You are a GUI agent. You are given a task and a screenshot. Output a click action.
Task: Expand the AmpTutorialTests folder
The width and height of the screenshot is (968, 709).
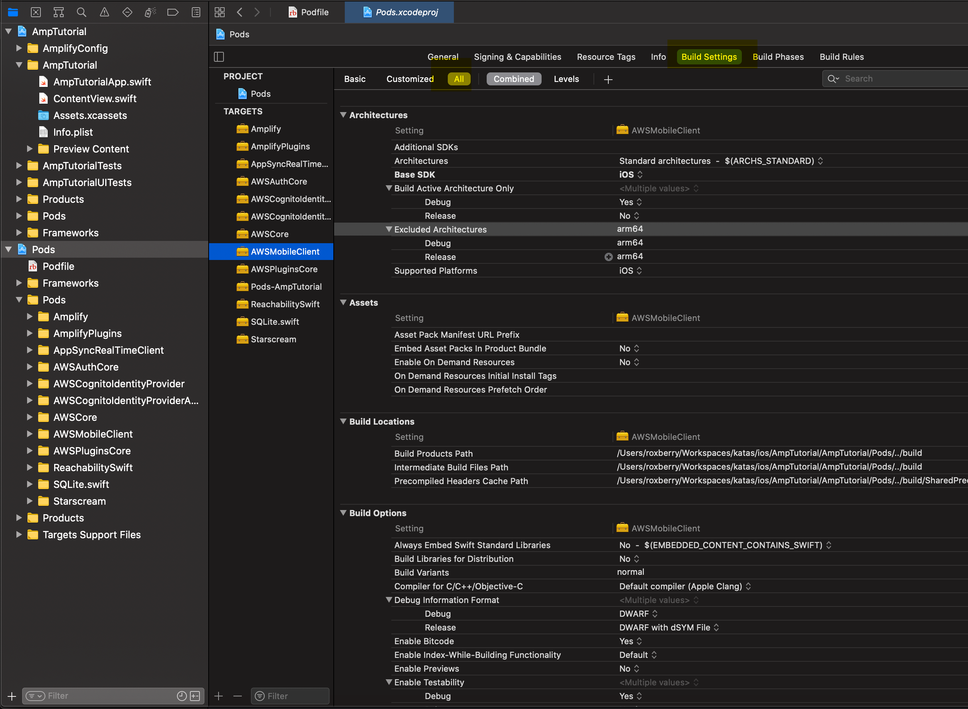pos(19,166)
